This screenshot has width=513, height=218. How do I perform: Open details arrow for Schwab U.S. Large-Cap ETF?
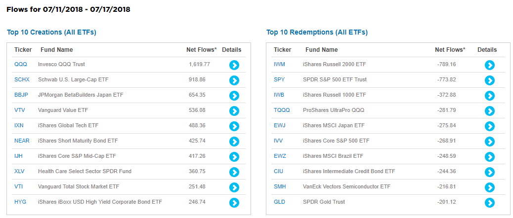click(x=234, y=80)
